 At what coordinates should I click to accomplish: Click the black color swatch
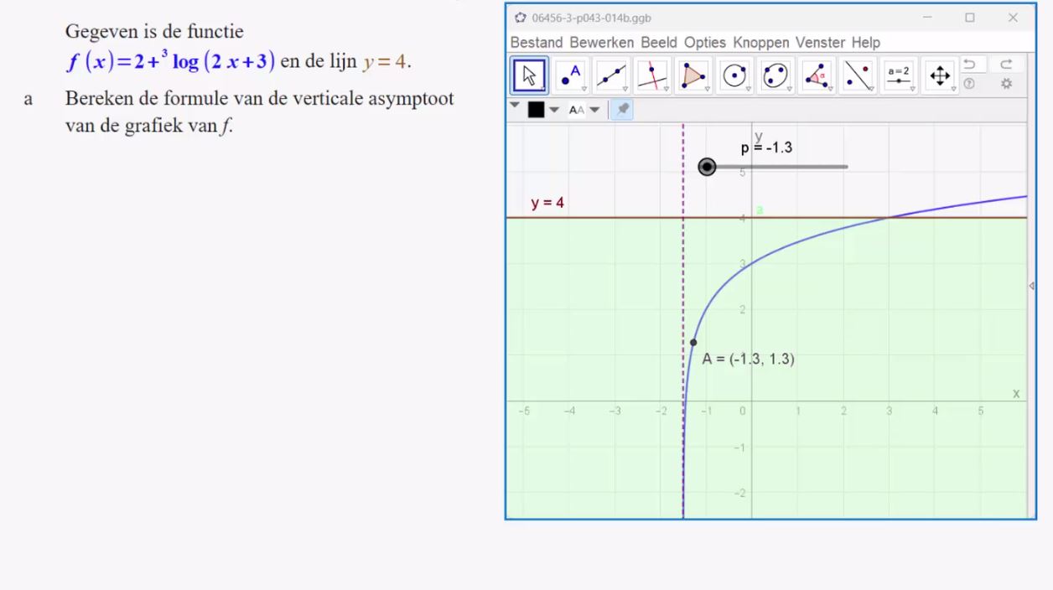point(536,110)
